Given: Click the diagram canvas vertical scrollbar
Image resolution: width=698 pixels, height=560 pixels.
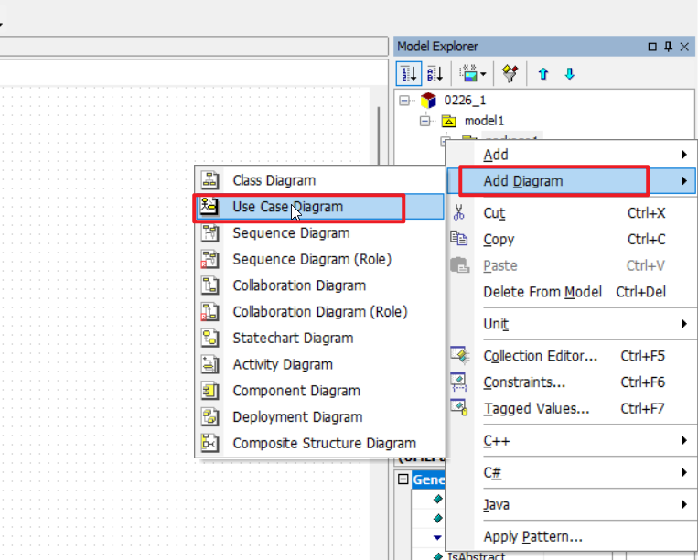Looking at the screenshot, I should (379, 135).
